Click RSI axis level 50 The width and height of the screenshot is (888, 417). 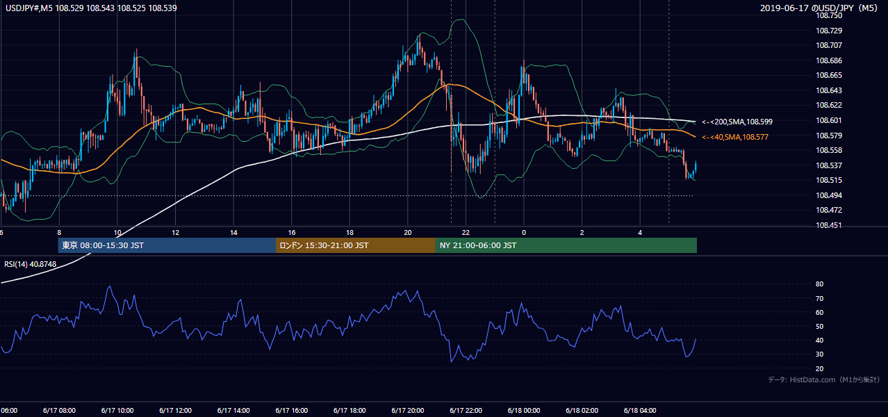[x=820, y=327]
